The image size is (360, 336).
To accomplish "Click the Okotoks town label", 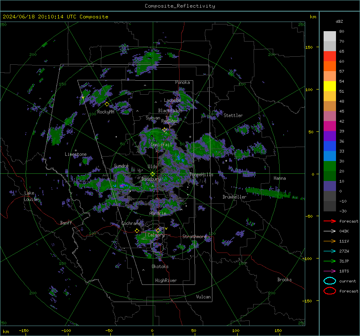I will pos(160,266).
